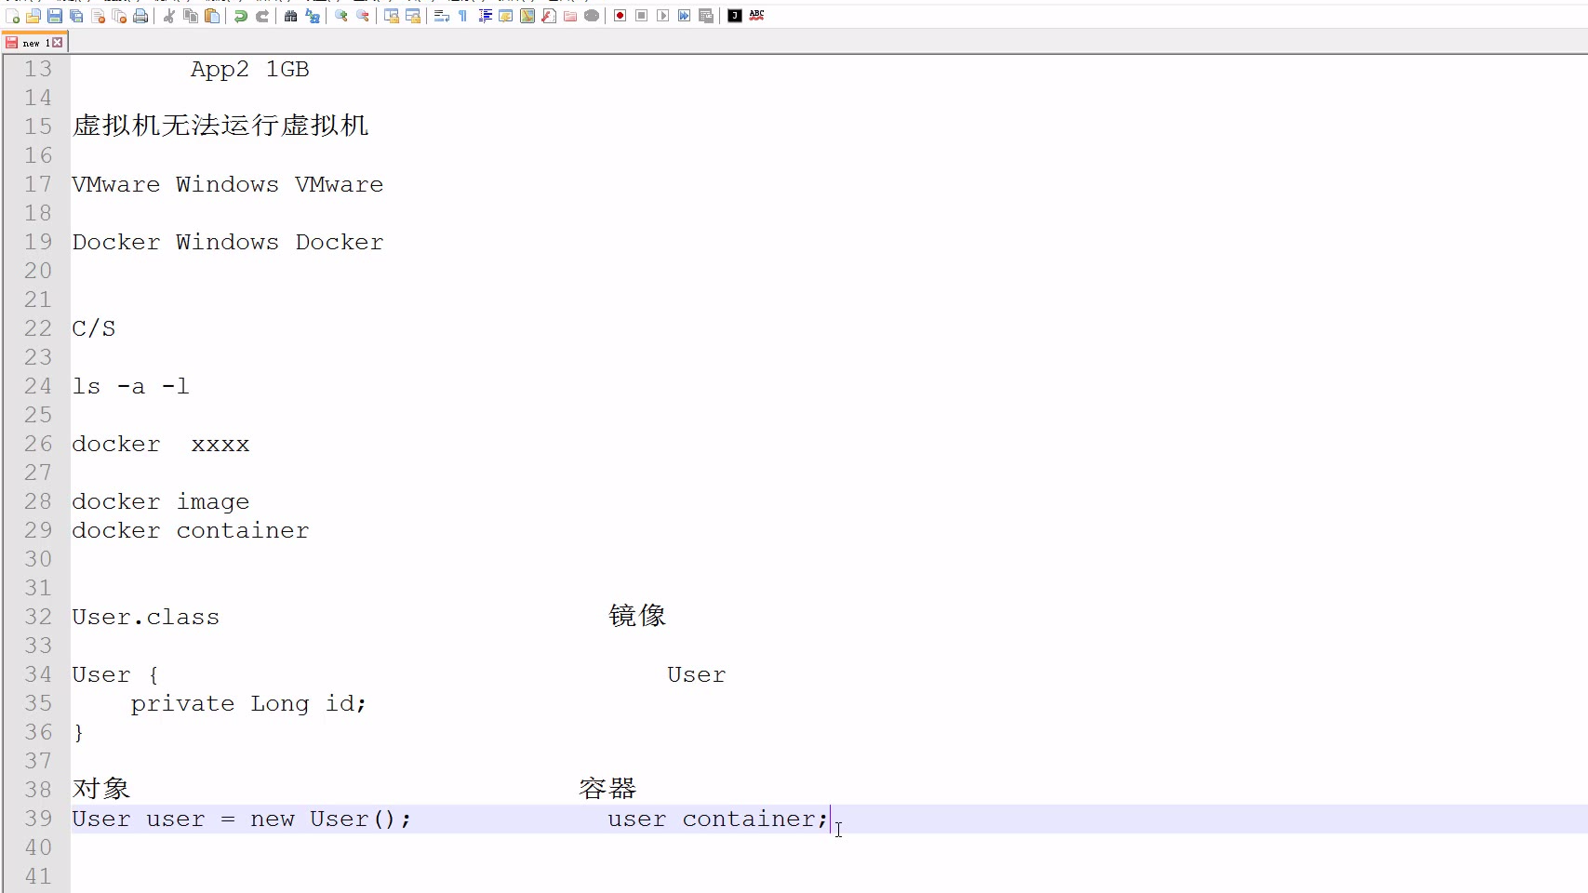
Task: Enable synchronized vertical scrolling
Action: click(x=392, y=16)
